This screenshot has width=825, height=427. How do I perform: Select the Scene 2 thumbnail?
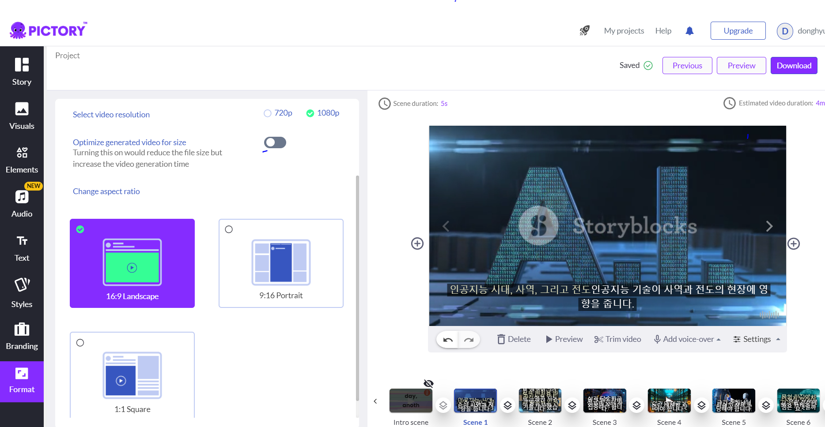(540, 401)
